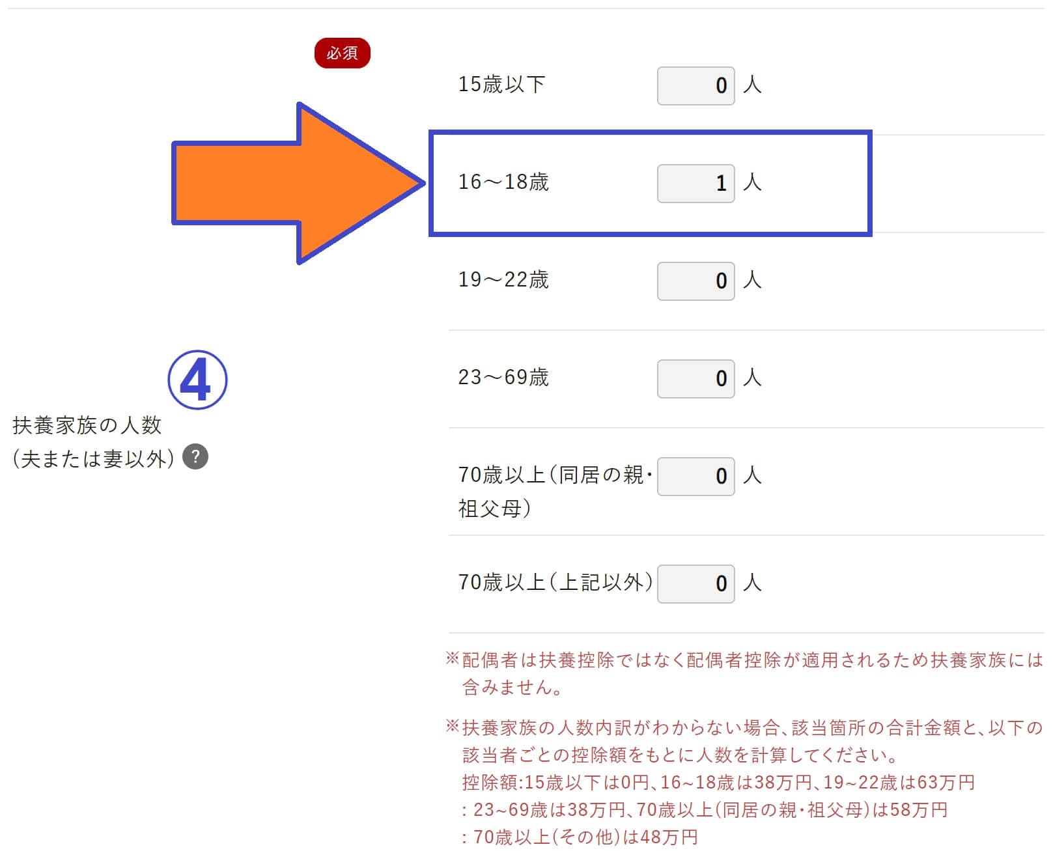Focus the 16～18歳 count field

click(695, 183)
